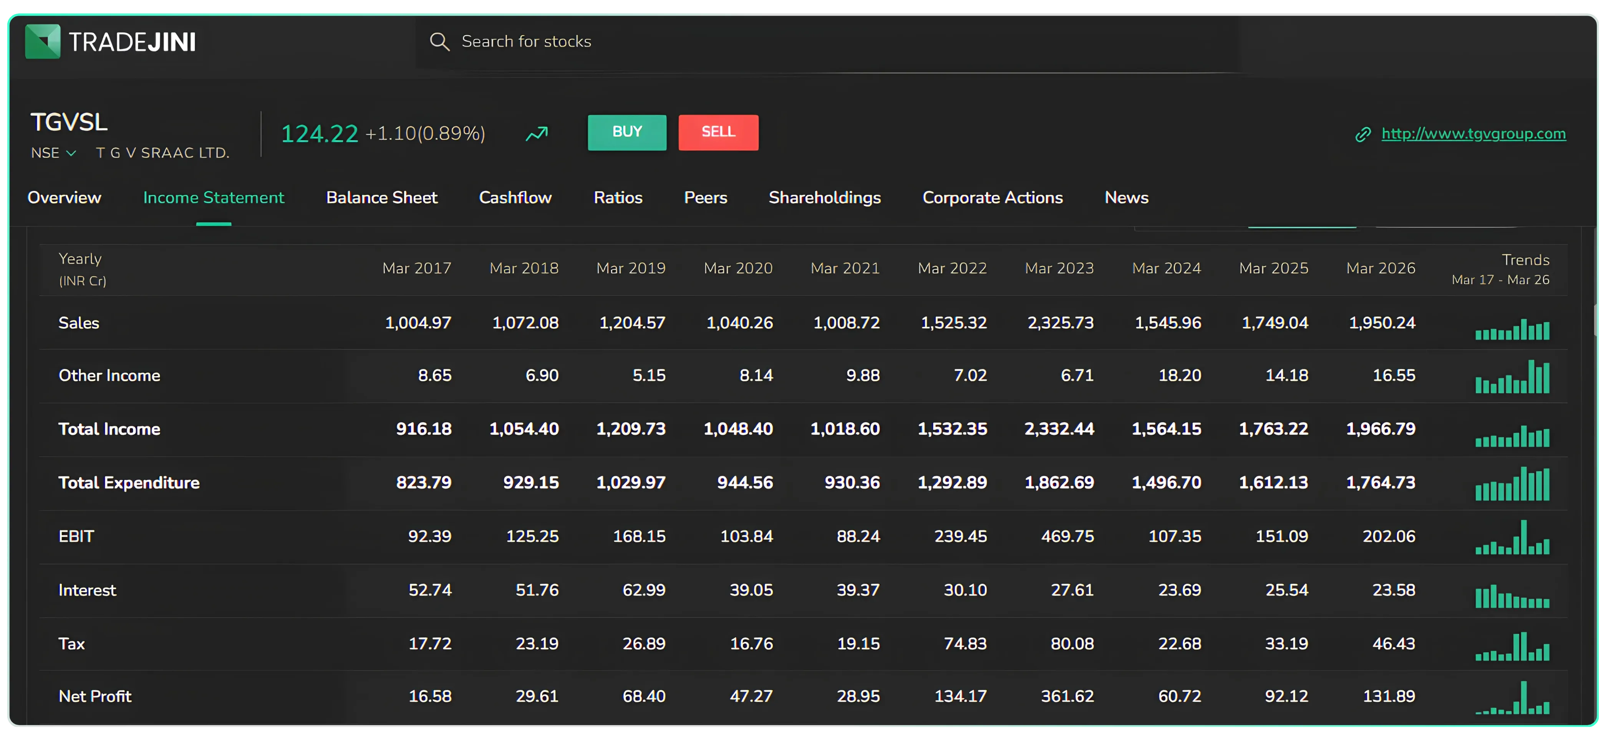The image size is (1606, 739).
Task: Click the TGVSL ticker symbol
Action: (x=69, y=122)
